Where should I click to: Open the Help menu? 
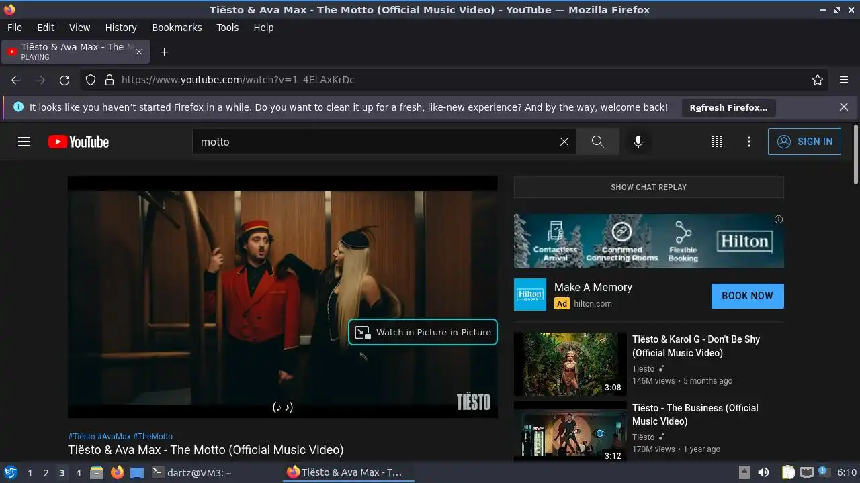tap(263, 28)
